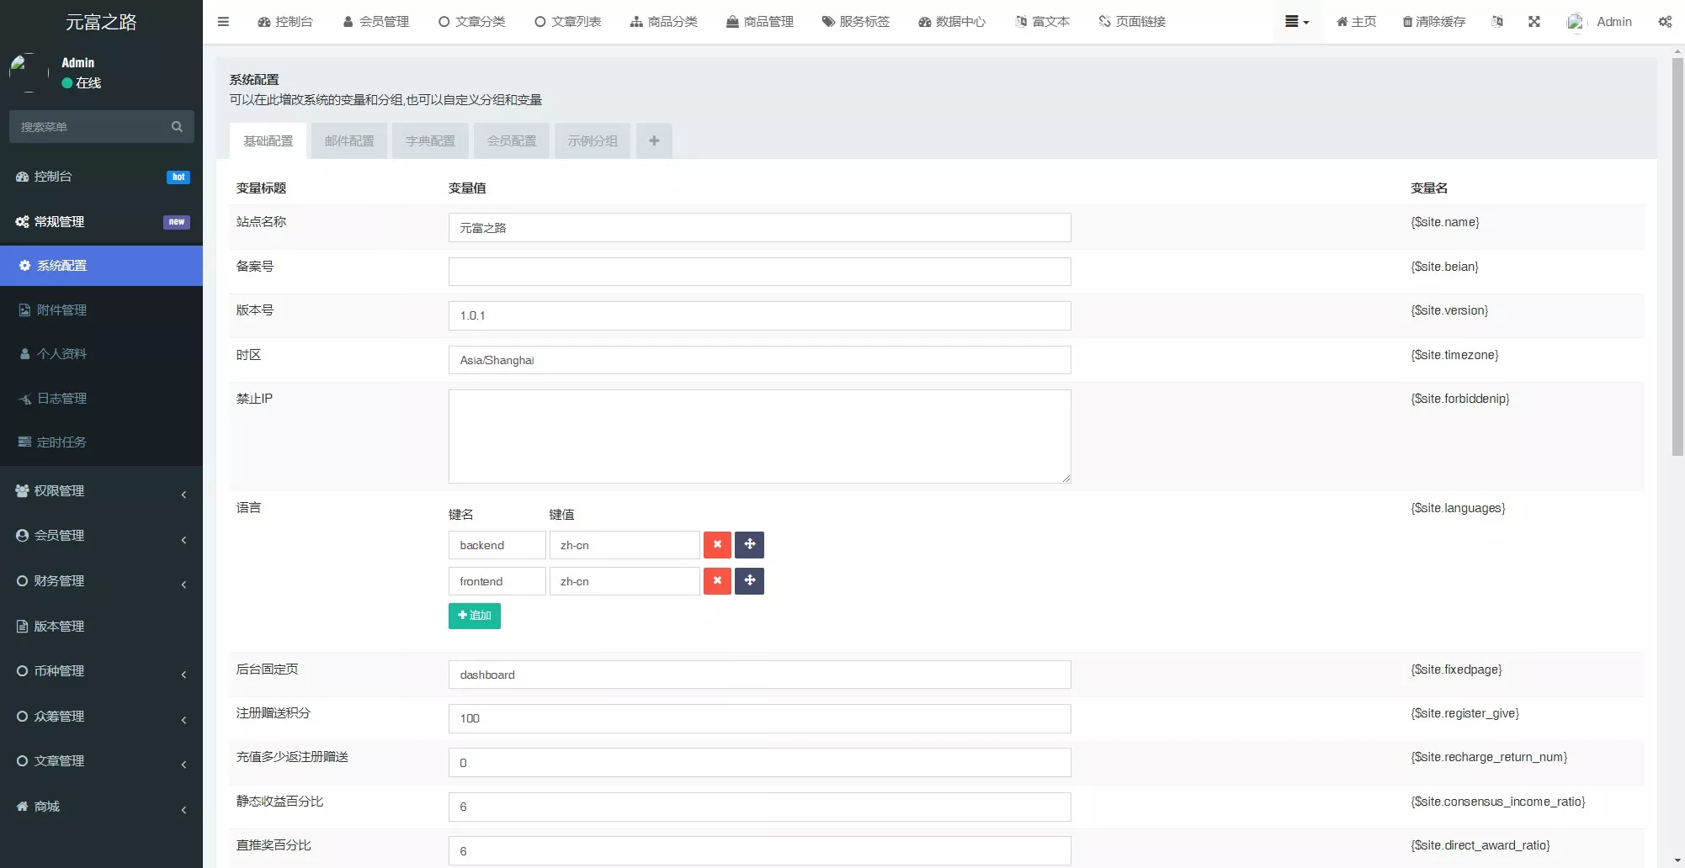Click the 站点名称 input field

pyautogui.click(x=759, y=228)
